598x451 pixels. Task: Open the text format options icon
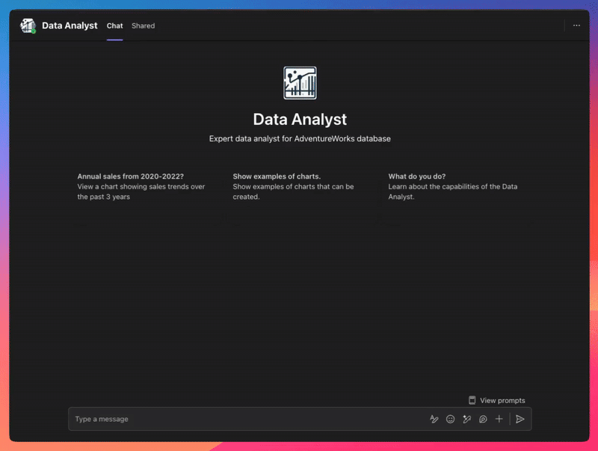pyautogui.click(x=434, y=419)
